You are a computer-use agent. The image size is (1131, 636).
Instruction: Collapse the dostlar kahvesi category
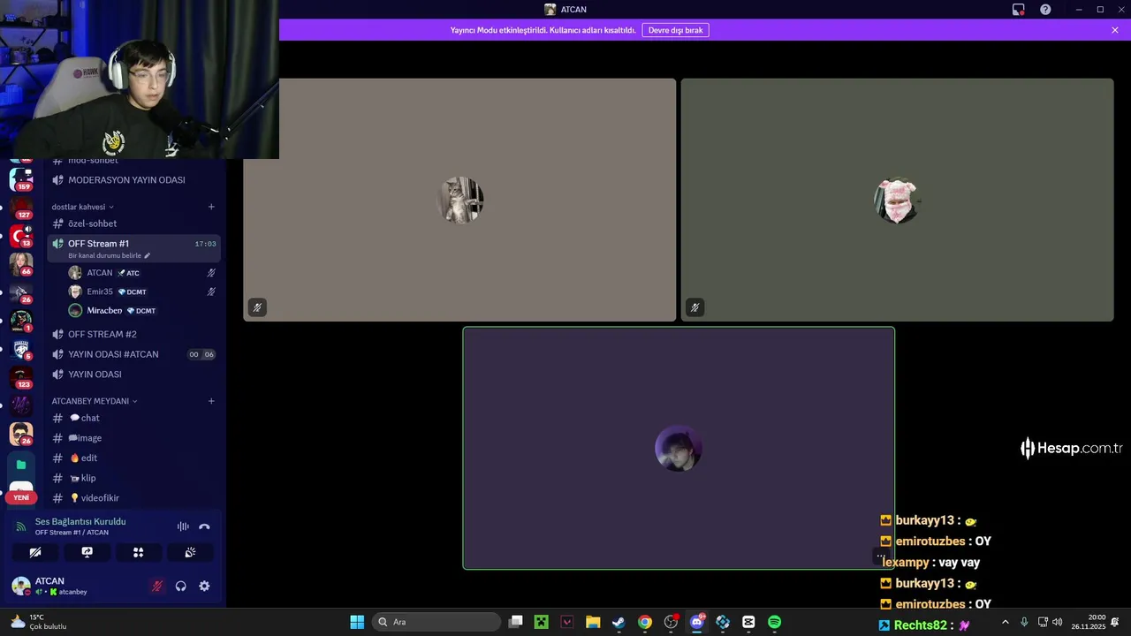point(82,207)
